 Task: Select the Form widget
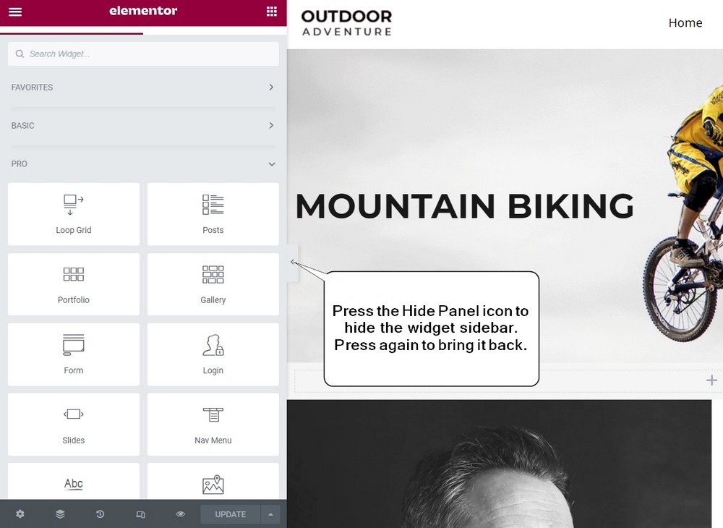point(73,354)
